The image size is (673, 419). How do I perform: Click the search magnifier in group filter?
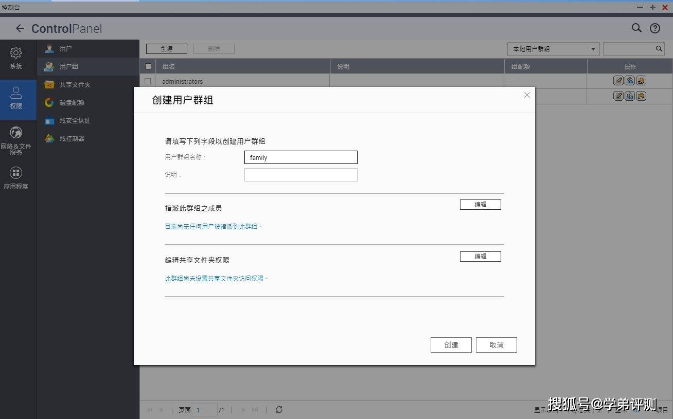tap(659, 49)
